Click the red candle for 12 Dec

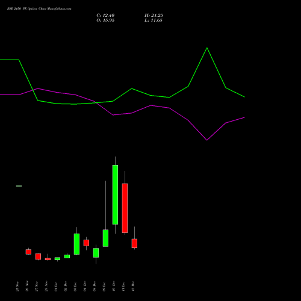134,243
